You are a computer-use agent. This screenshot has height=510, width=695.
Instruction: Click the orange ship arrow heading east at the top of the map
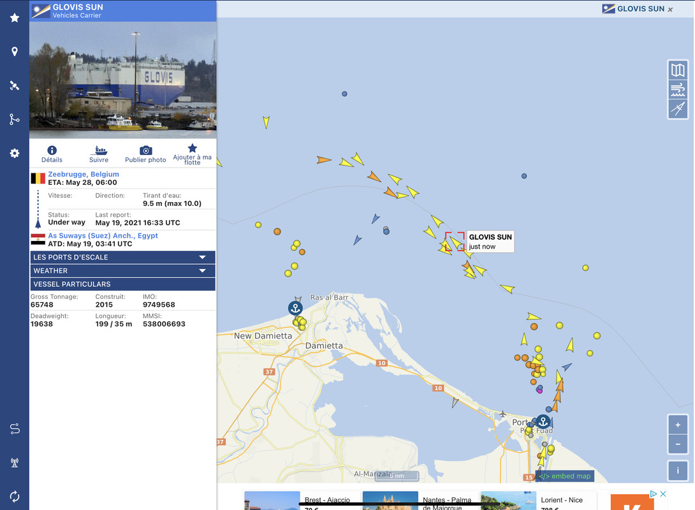pyautogui.click(x=323, y=159)
